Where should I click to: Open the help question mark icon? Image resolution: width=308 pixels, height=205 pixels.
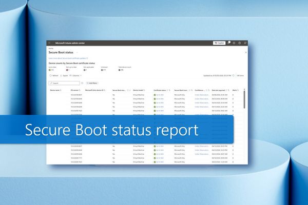(239, 43)
